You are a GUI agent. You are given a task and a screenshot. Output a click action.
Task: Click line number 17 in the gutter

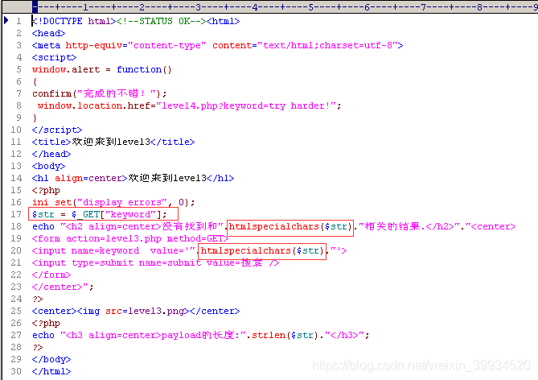tap(16, 214)
